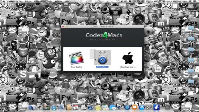199x112 pixels.
Task: Open Trash at Dock's end
Action: [168, 107]
